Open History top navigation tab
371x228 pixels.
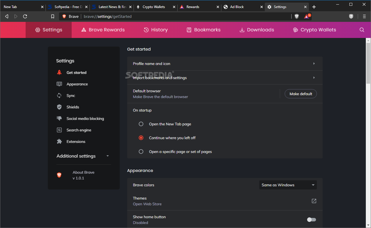pyautogui.click(x=156, y=30)
